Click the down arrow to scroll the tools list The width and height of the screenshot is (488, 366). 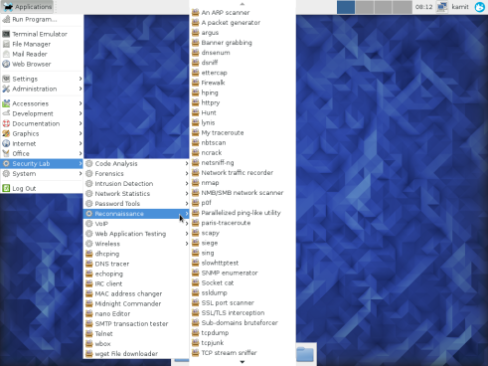(243, 362)
